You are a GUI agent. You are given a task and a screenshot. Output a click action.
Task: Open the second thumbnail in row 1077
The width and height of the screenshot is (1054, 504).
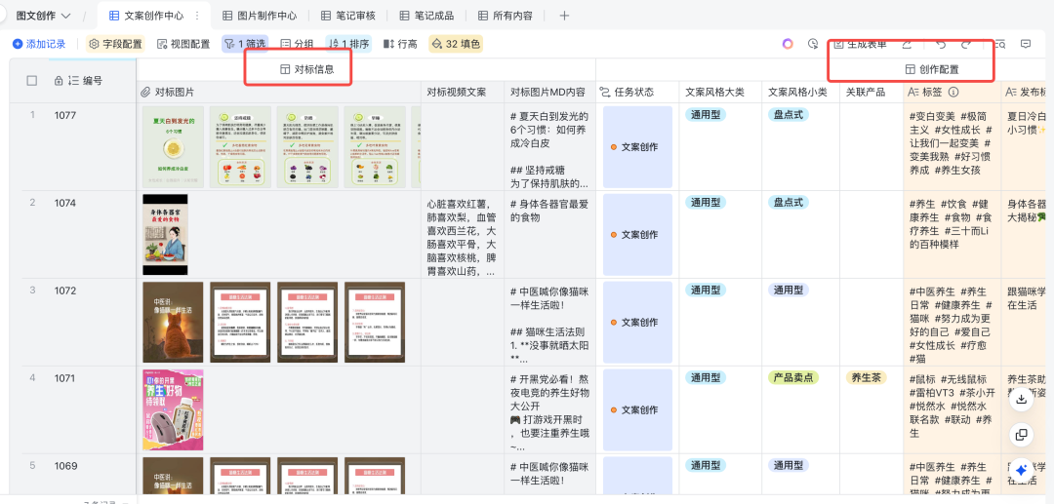[240, 147]
